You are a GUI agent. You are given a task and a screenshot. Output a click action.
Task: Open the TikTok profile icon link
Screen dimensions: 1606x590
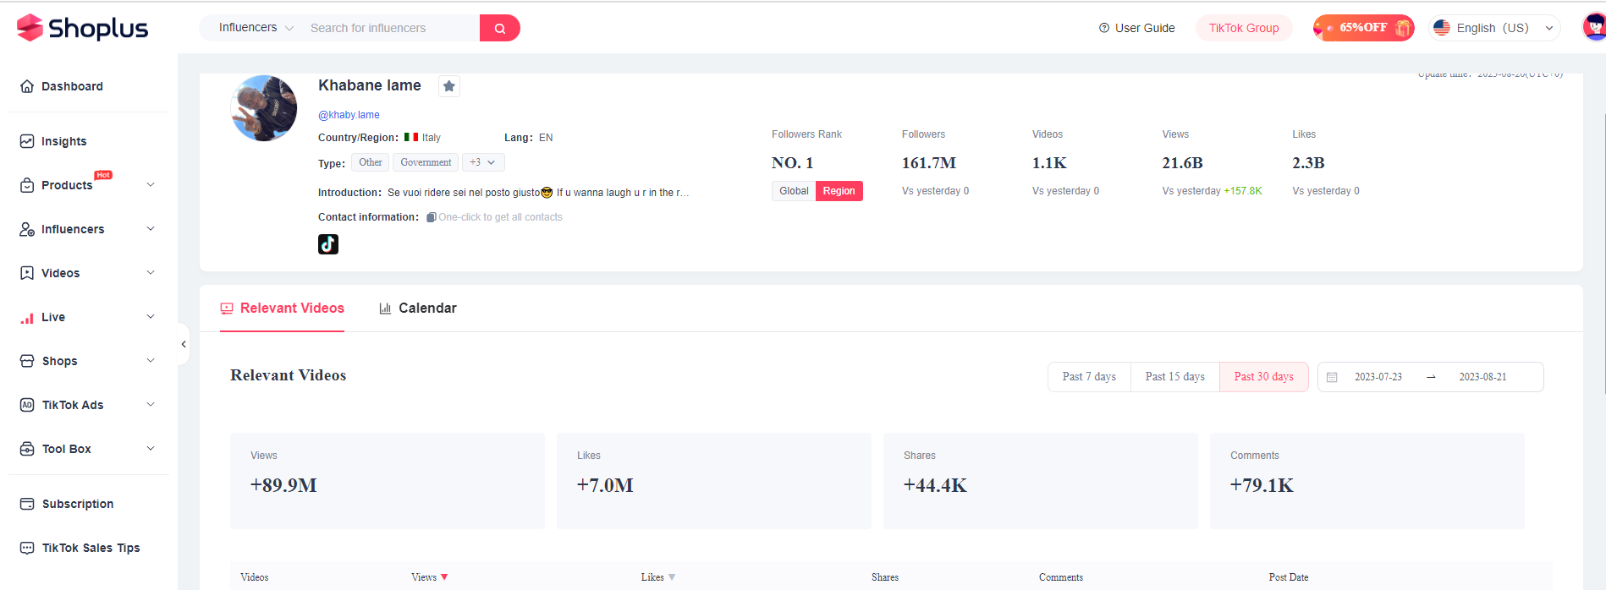pos(328,244)
